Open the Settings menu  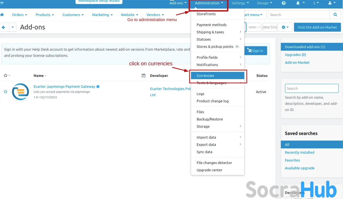tap(240, 3)
